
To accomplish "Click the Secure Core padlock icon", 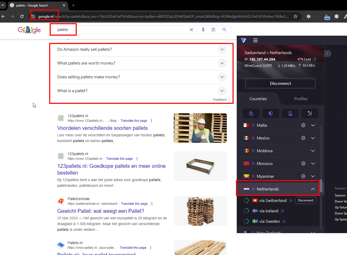I will pos(251,113).
